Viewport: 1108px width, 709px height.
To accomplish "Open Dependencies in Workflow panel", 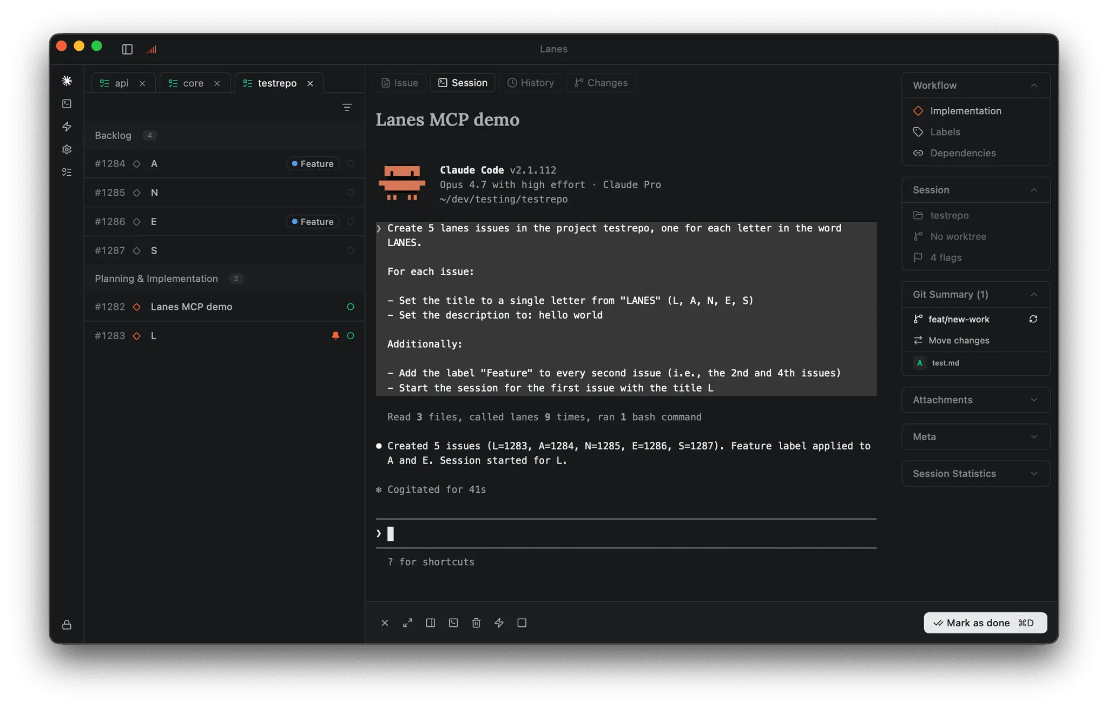I will point(954,153).
